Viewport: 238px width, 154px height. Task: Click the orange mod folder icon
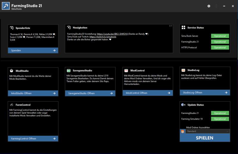(183, 131)
